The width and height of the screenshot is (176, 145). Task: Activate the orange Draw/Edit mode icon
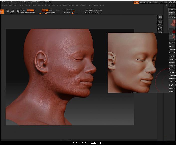(x=2, y=12)
